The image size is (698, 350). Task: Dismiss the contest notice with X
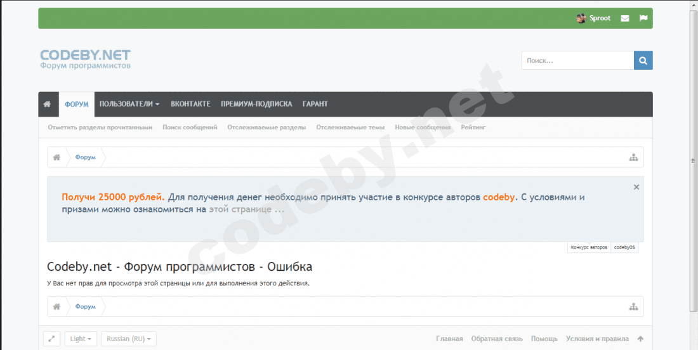[x=636, y=187]
